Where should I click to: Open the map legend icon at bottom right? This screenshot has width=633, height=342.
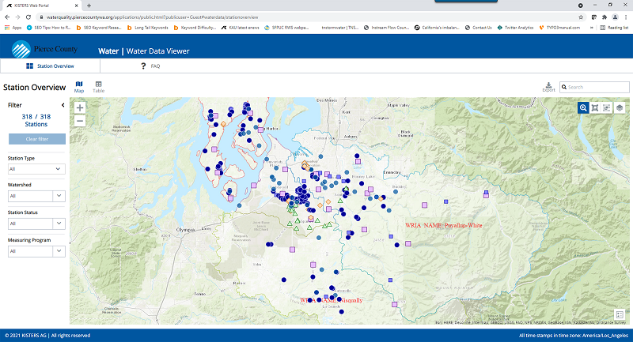point(620,314)
